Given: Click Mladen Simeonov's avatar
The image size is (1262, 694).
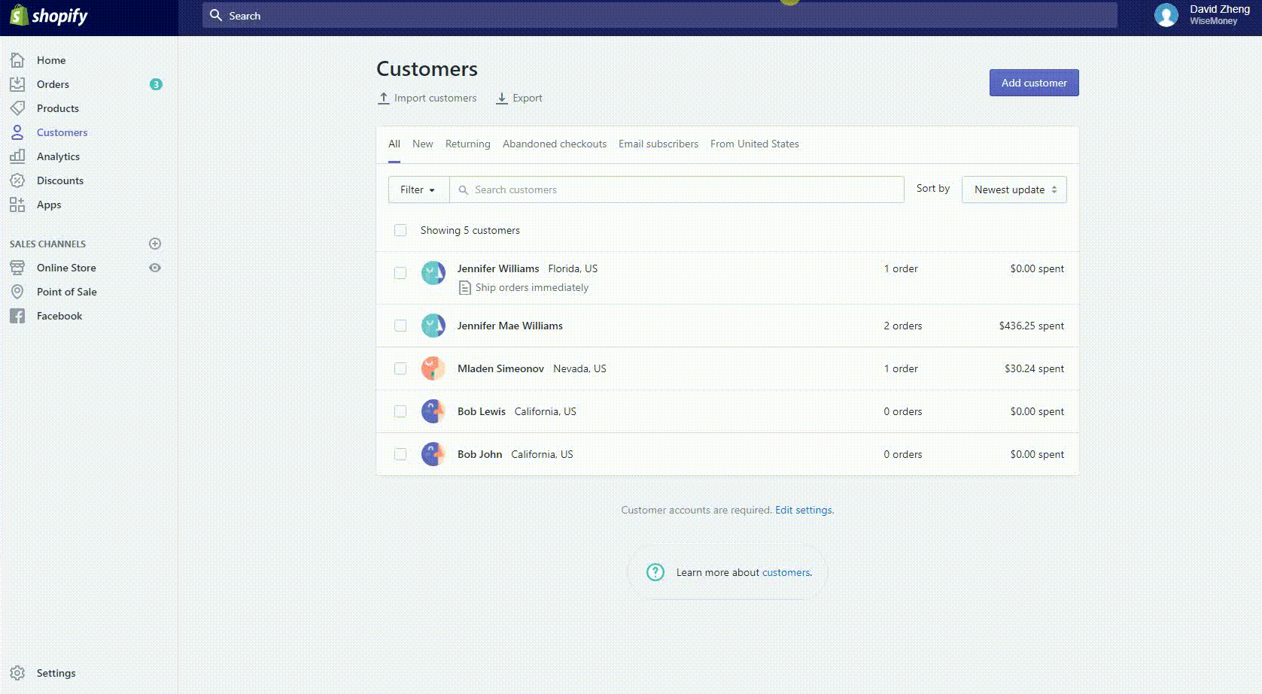Looking at the screenshot, I should [x=433, y=368].
